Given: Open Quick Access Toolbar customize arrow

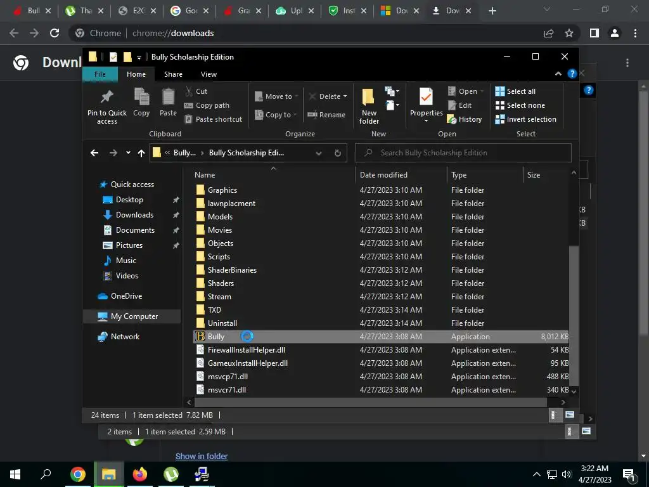Looking at the screenshot, I should point(139,57).
